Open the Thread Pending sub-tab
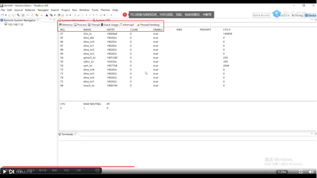Viewport: 317px width, 178px height. point(148,25)
